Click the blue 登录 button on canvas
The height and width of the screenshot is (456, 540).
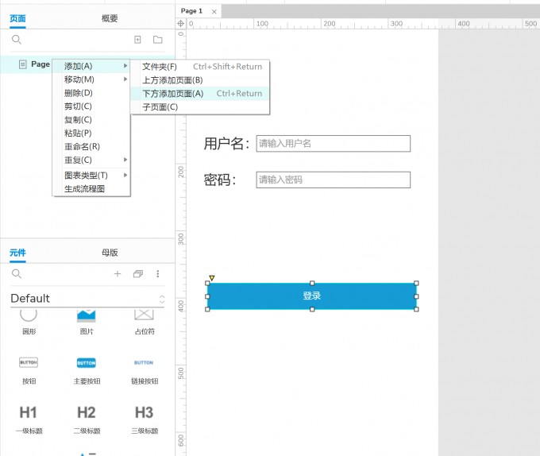(311, 296)
